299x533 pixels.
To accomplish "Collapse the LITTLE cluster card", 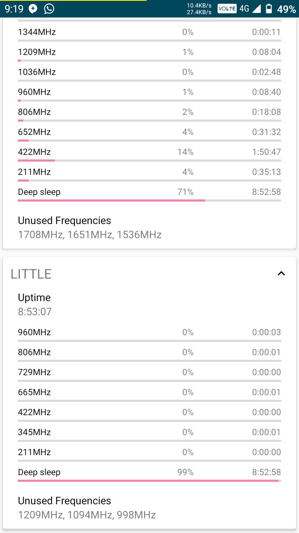I will click(x=281, y=274).
